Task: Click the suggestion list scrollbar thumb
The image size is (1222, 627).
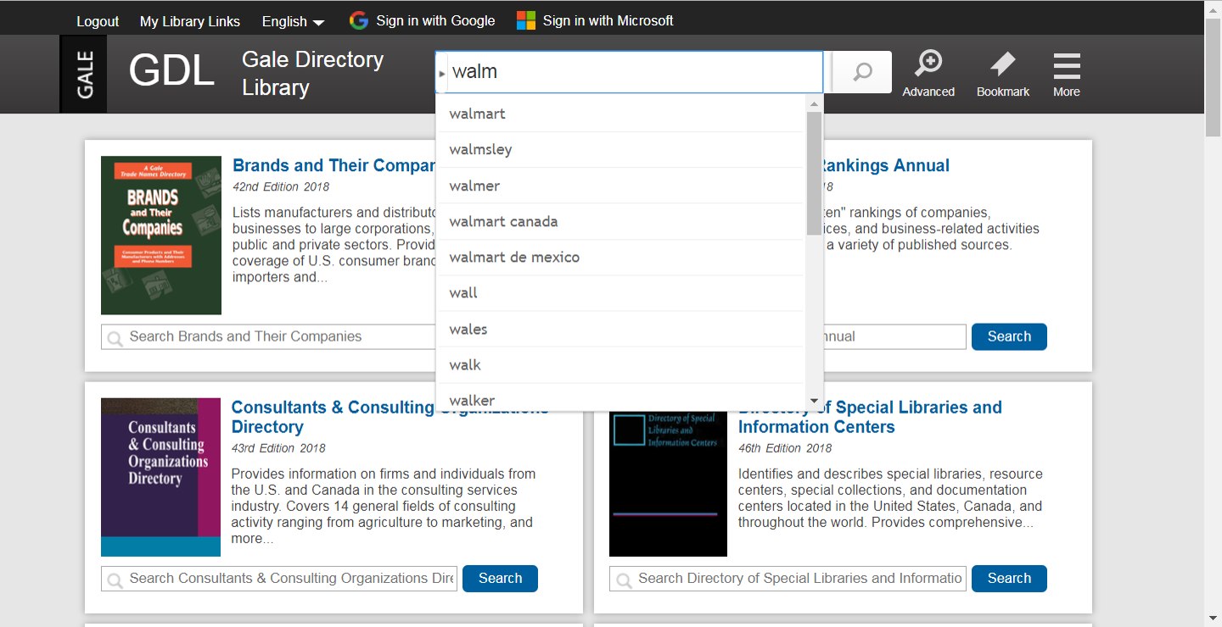Action: (814, 173)
